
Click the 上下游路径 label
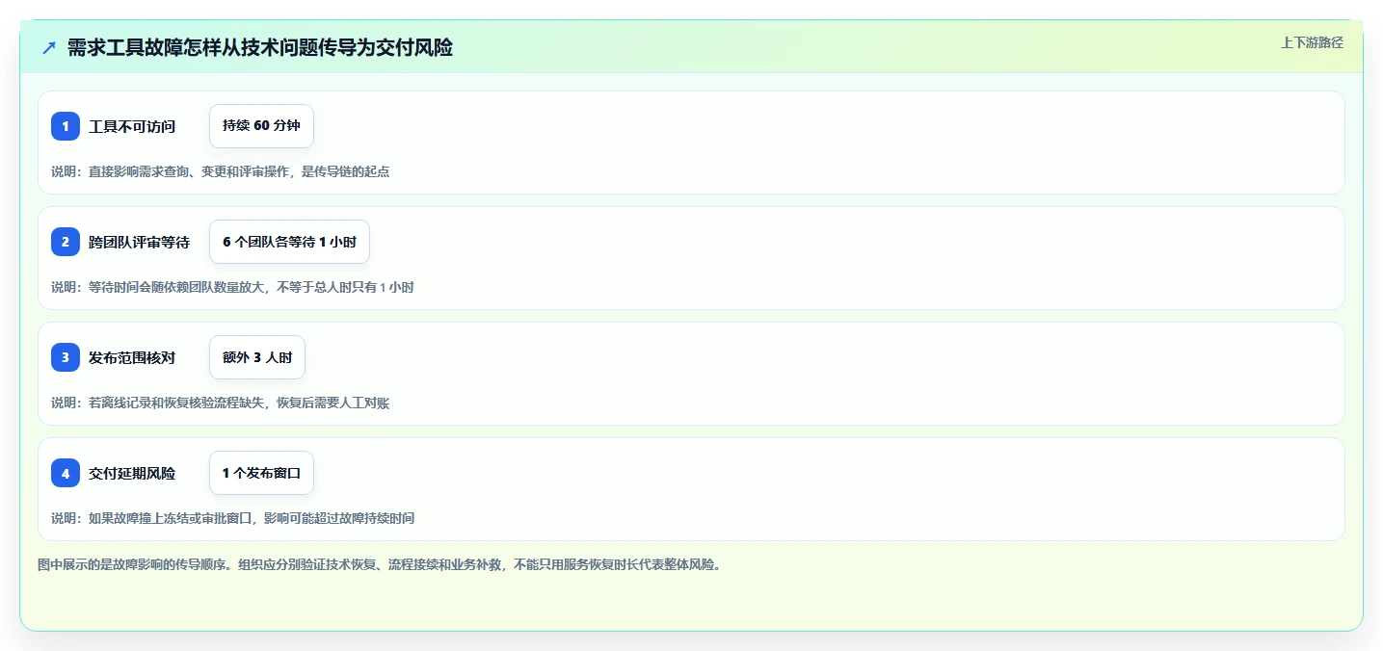(x=1312, y=42)
